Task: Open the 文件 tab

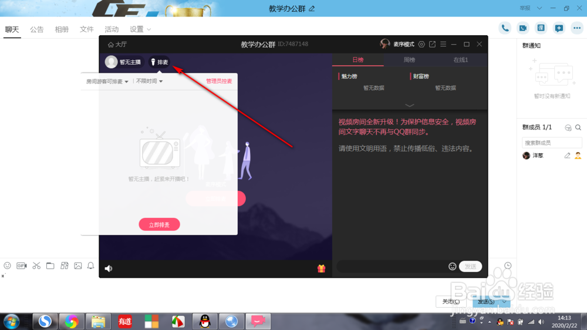Action: (x=86, y=29)
